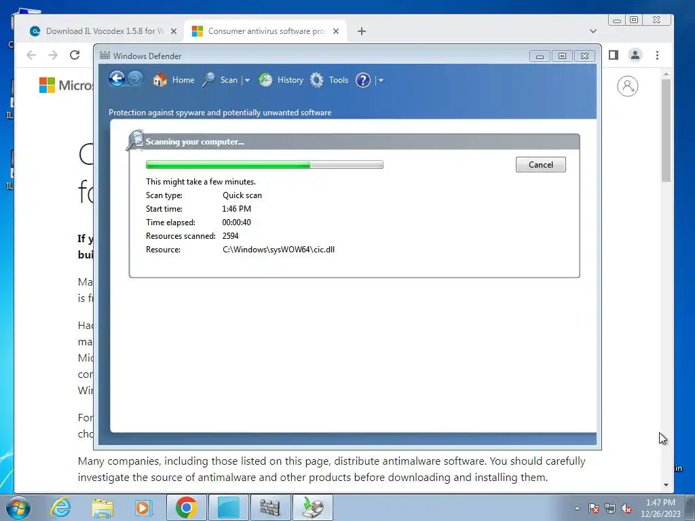Switch to Consumer antivirus software tab
This screenshot has width=695, height=521.
265,31
